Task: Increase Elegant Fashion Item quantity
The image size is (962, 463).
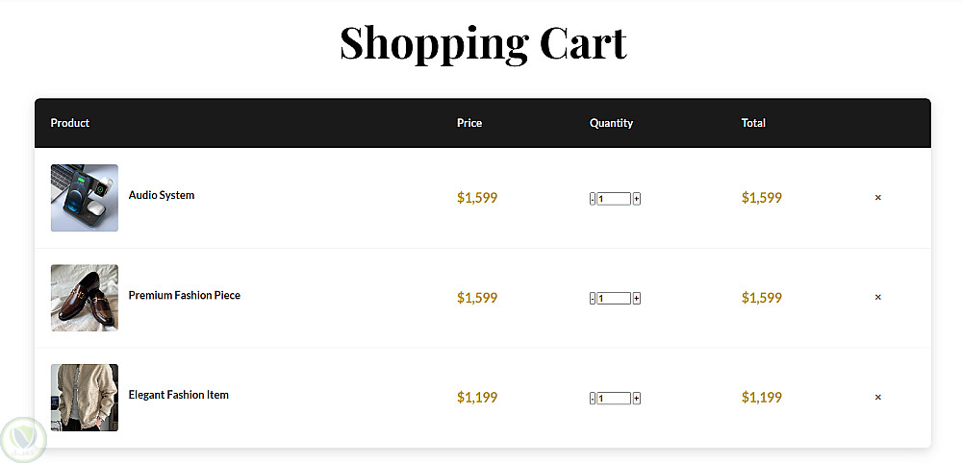Action: click(637, 399)
